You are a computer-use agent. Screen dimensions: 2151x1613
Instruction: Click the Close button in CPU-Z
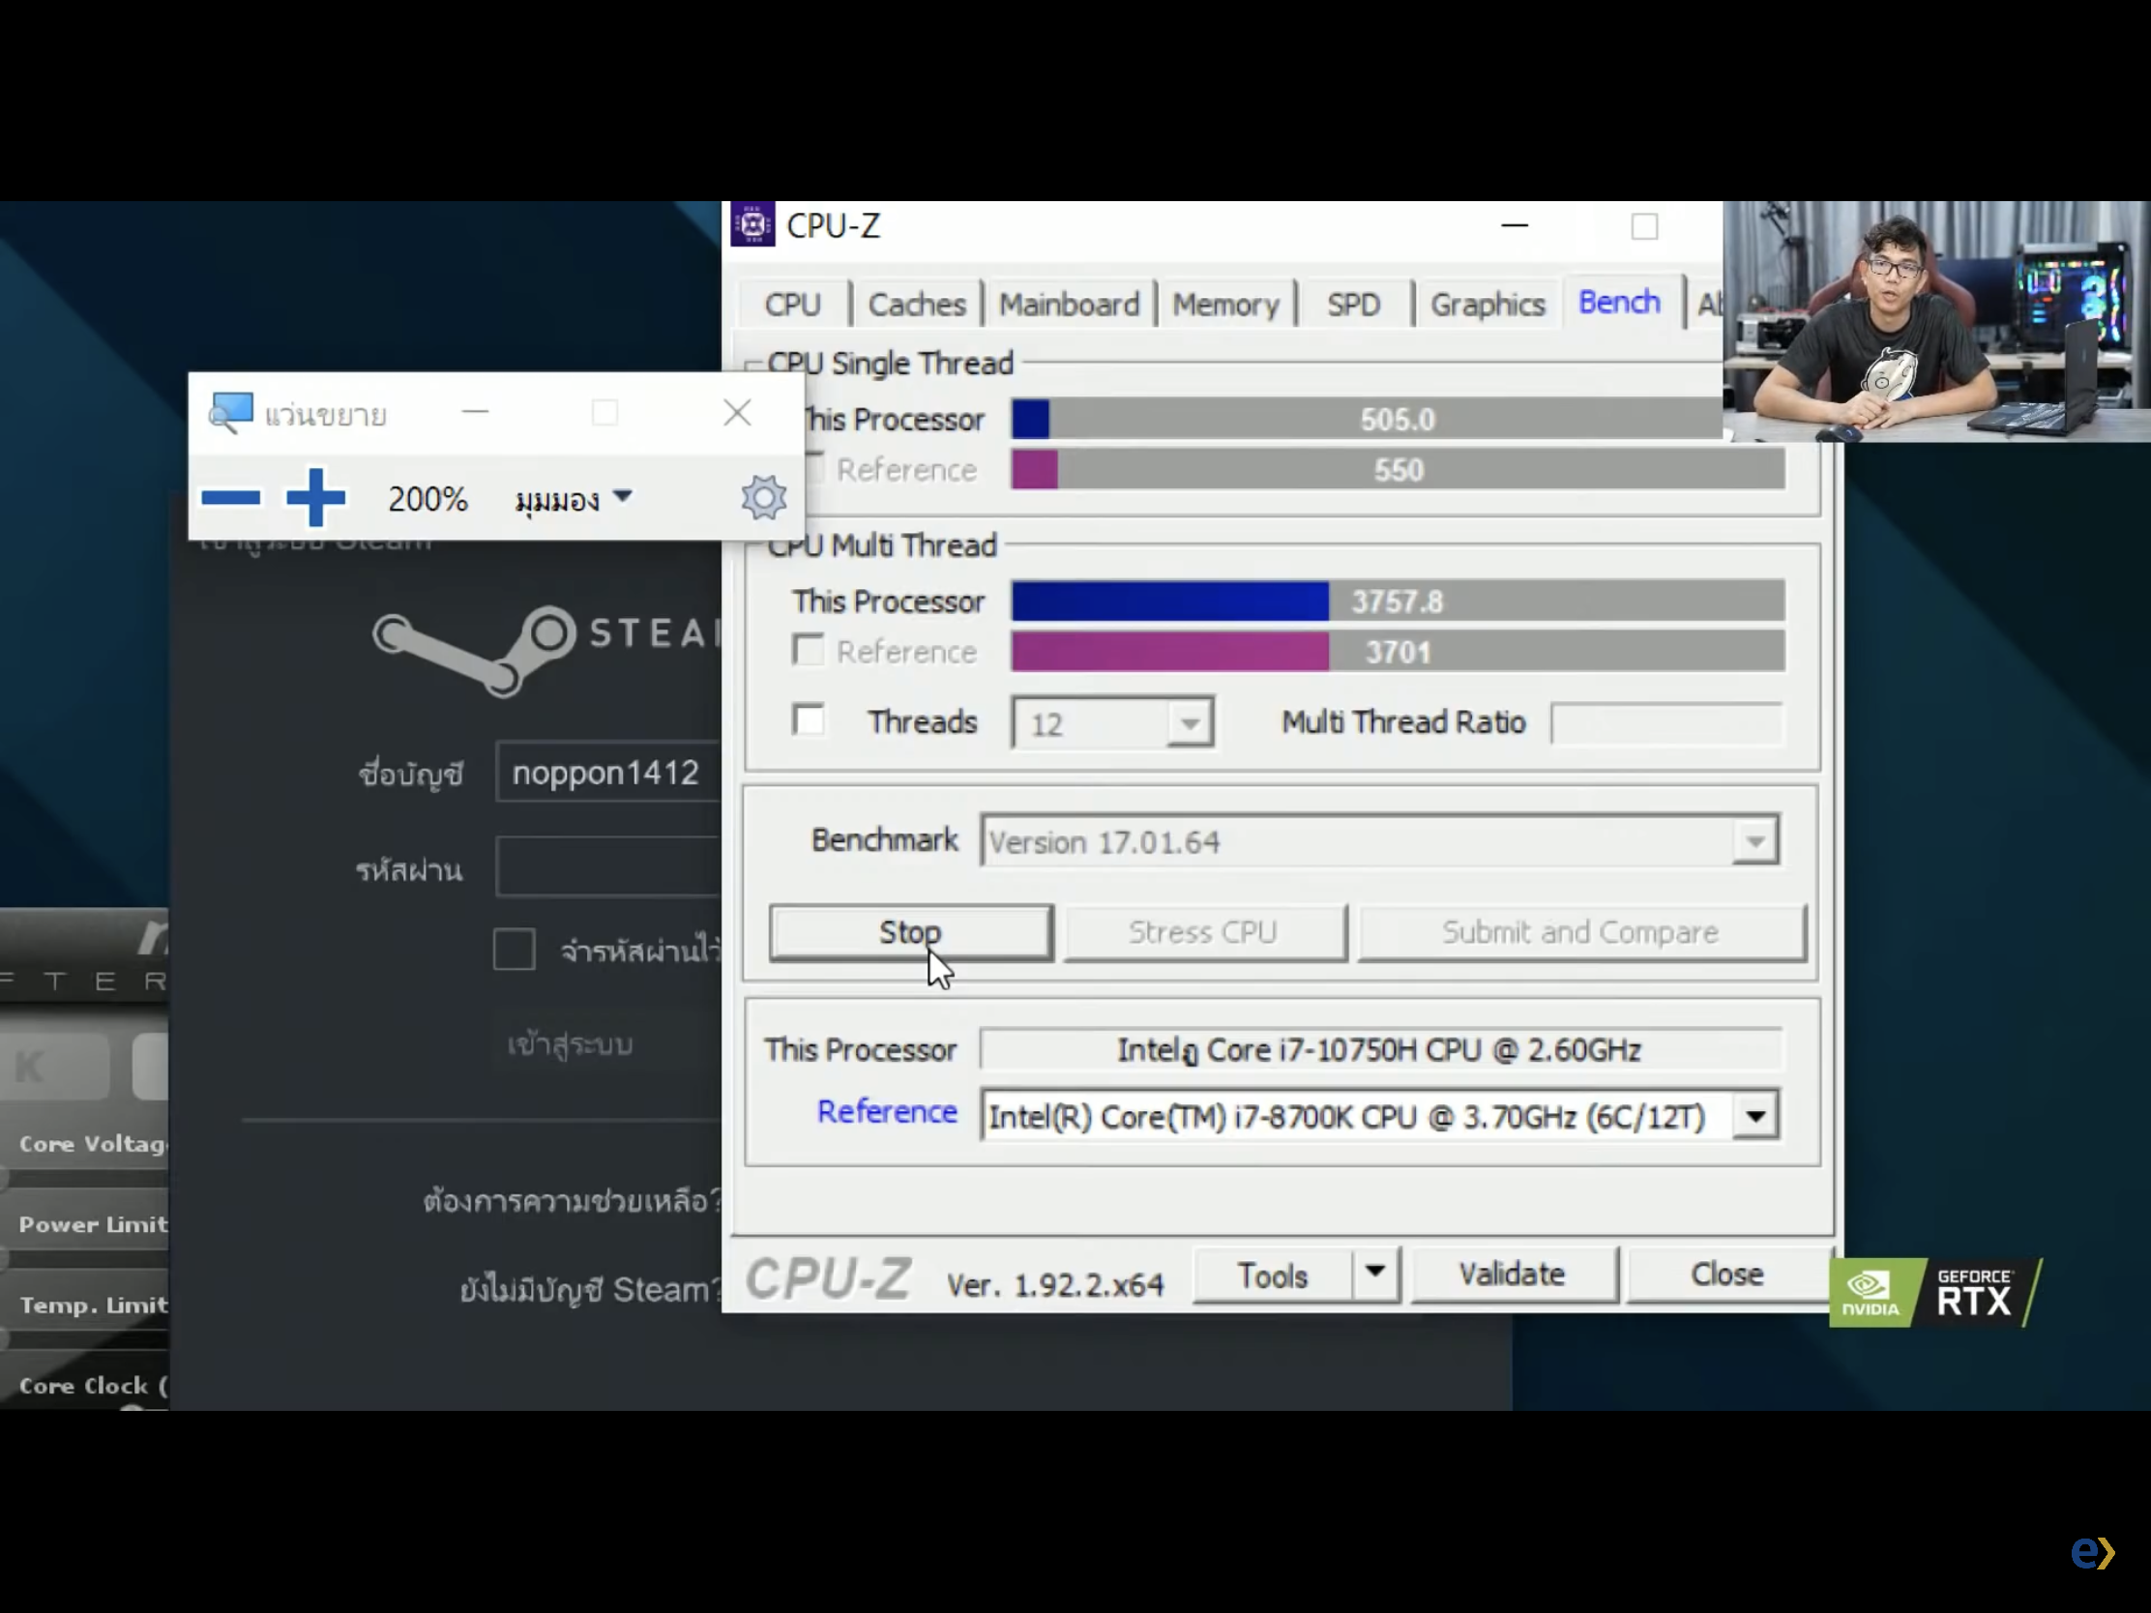click(x=1727, y=1275)
